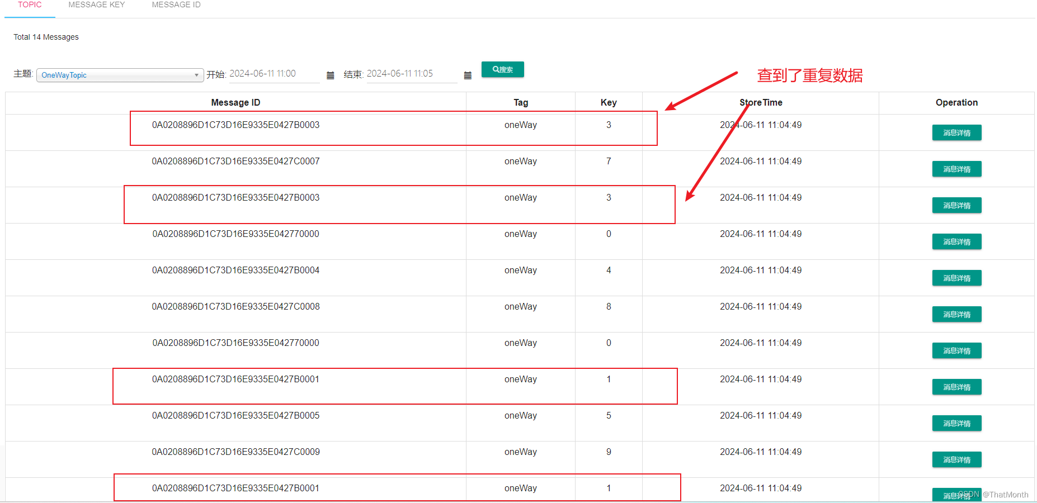Click key value 4 cell
The image size is (1037, 503).
(609, 271)
